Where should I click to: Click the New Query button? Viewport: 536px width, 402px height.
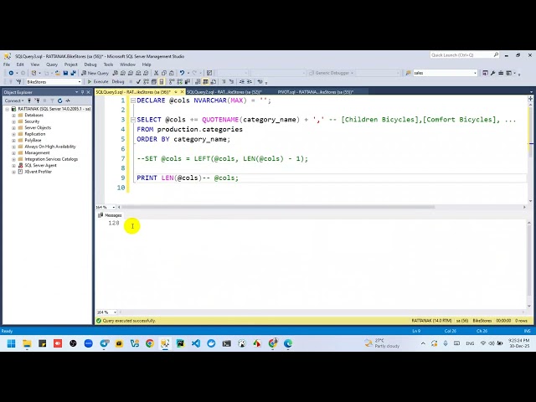[x=95, y=73]
